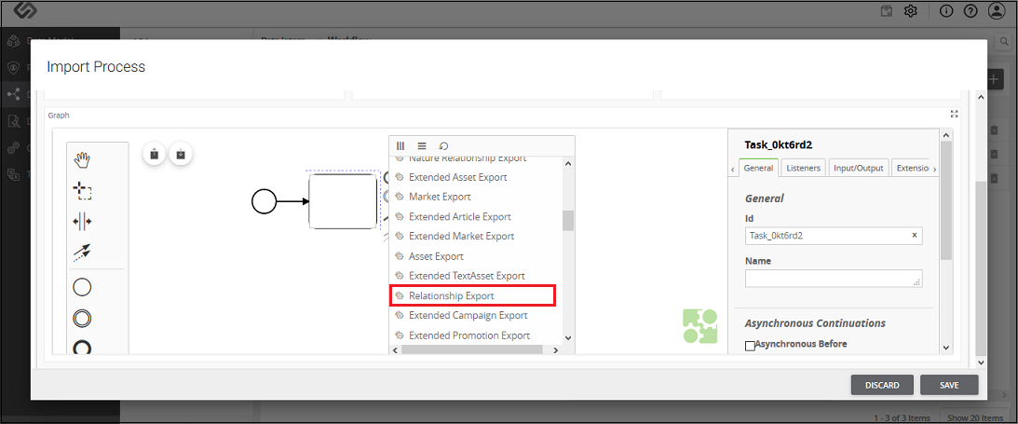Switch popup to list view icon

coord(421,146)
